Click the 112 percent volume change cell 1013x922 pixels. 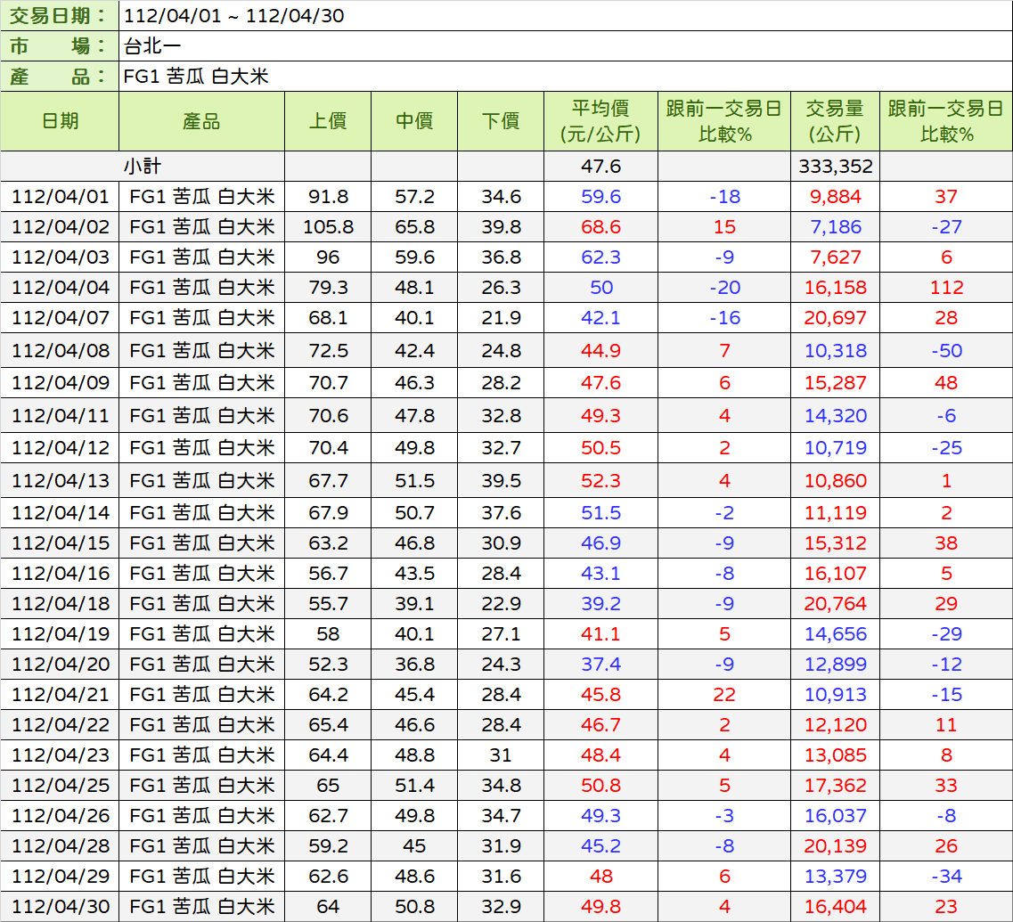click(x=946, y=288)
